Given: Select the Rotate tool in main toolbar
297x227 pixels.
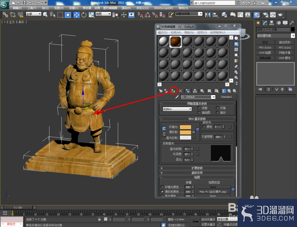Looking at the screenshot, I should coord(84,15).
